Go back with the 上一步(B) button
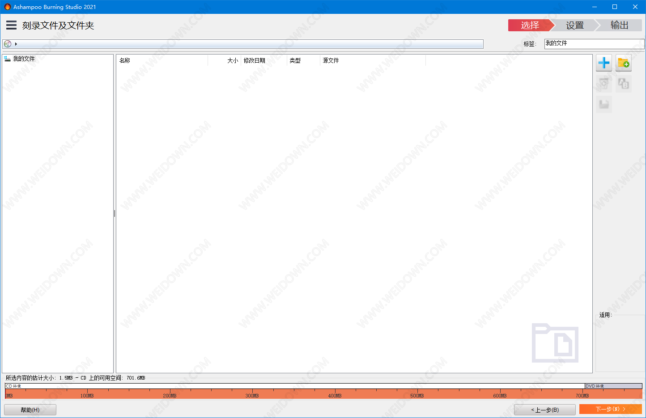 click(545, 410)
